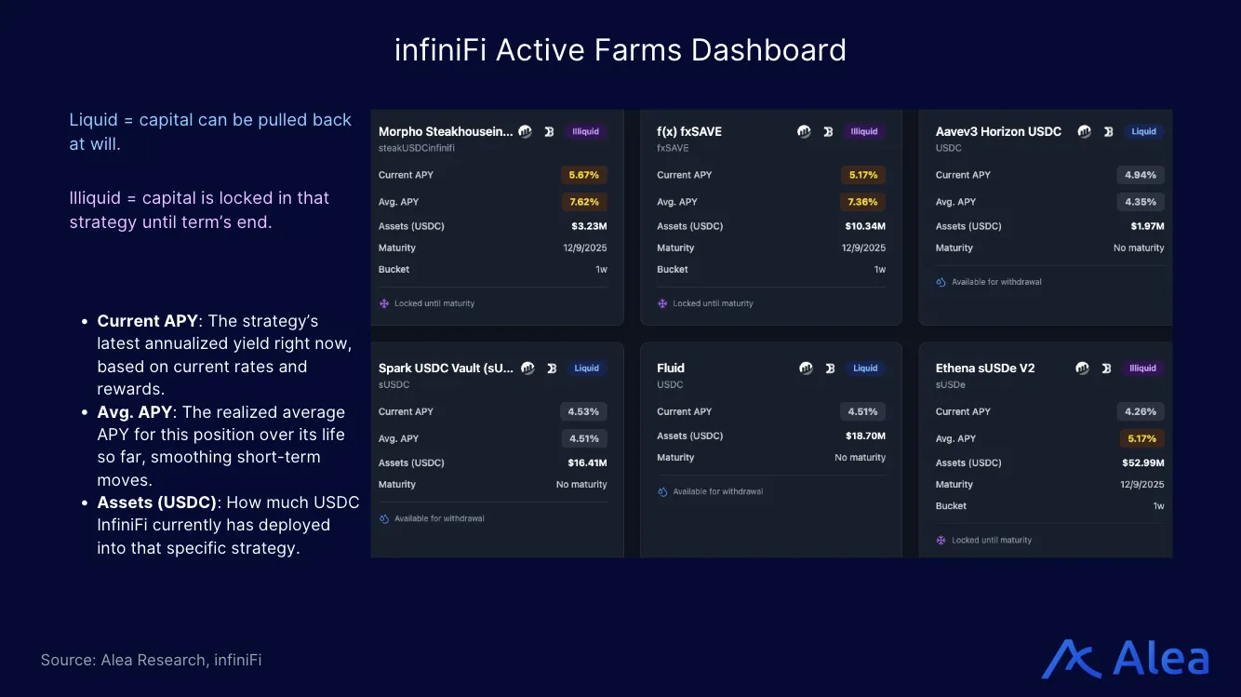Screen dimensions: 1241x697
Task: Select the protocol logo on Aavev3 Horizon USDC card
Action: point(1084,131)
